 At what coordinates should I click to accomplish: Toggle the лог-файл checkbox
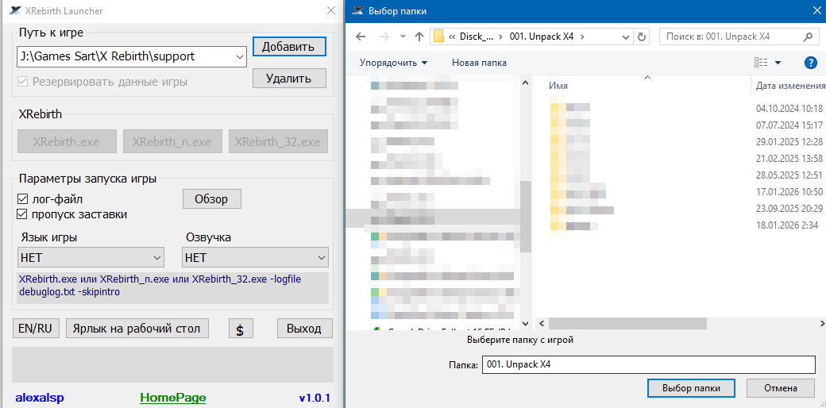click(x=23, y=199)
